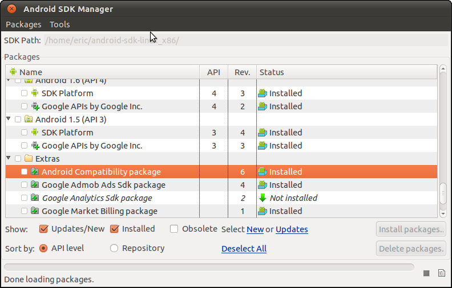Check Google APIs box for API 4
This screenshot has width=452, height=288.
coord(24,106)
